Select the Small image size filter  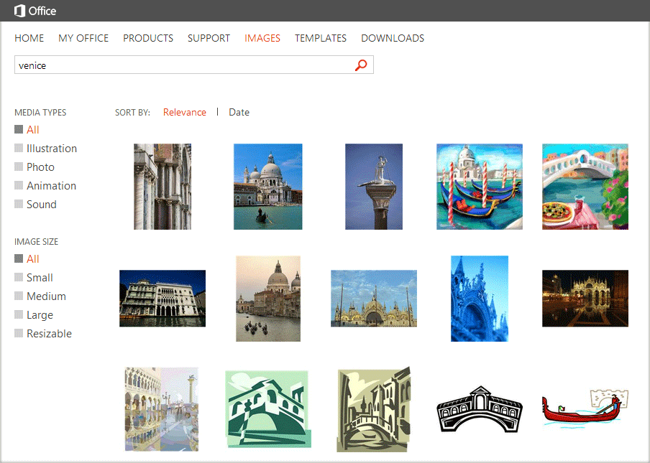[x=18, y=277]
